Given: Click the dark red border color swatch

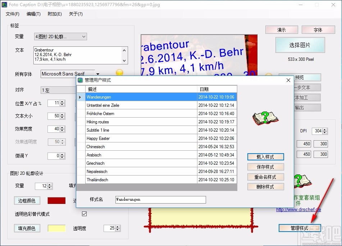Looking at the screenshot, I should (x=56, y=201).
